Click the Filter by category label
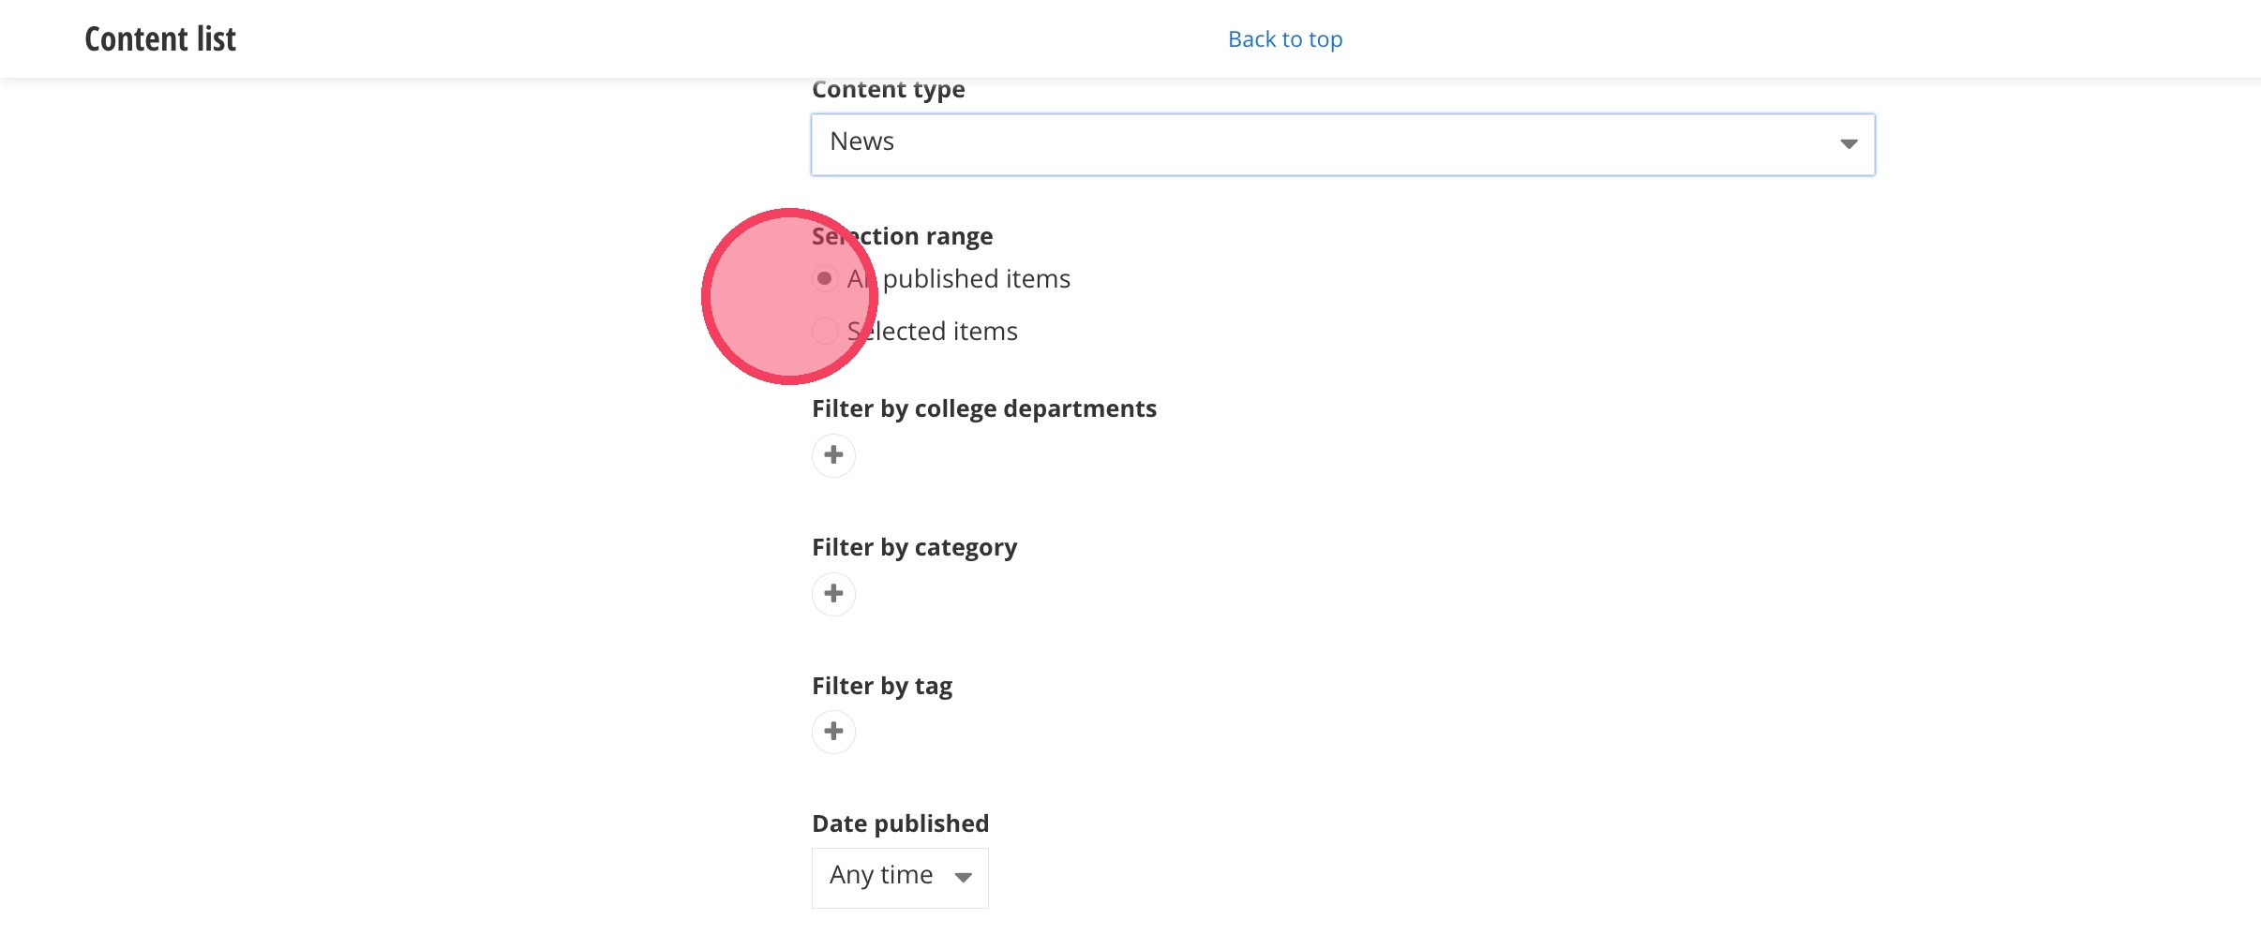This screenshot has width=2261, height=934. [914, 547]
